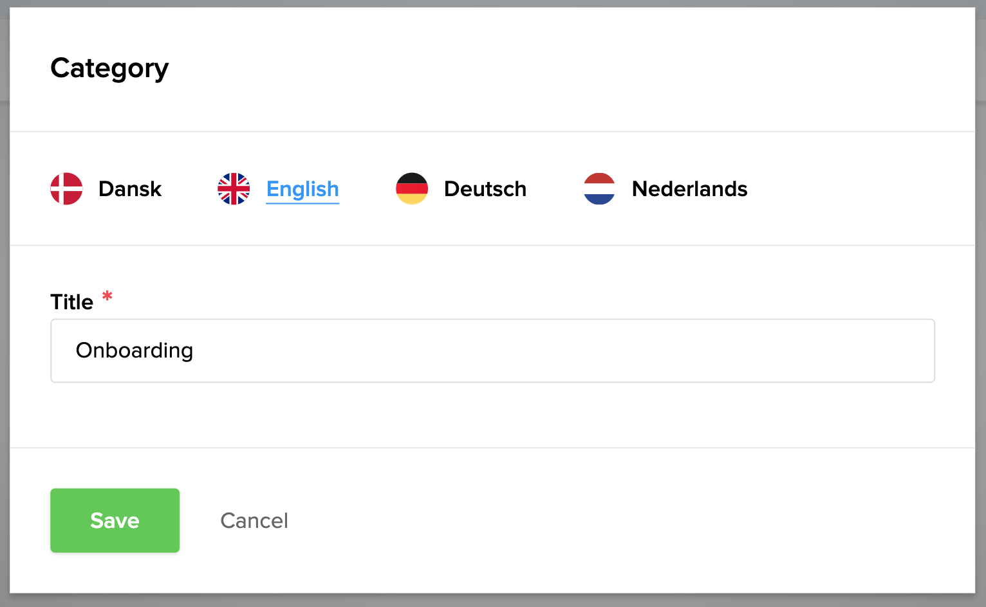Click the required asterisk next to Title
The height and width of the screenshot is (607, 986).
107,296
